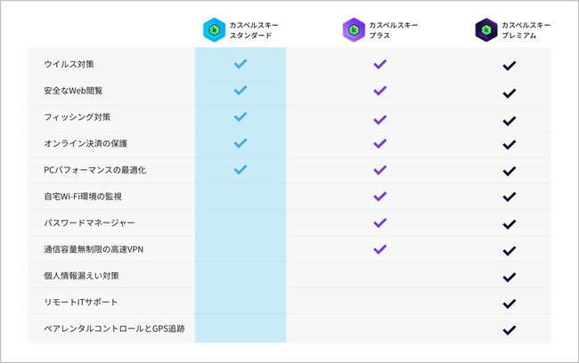Viewport: 579px width, 364px height.
Task: Click the フィッシング対策 feature label
Action: pos(77,117)
